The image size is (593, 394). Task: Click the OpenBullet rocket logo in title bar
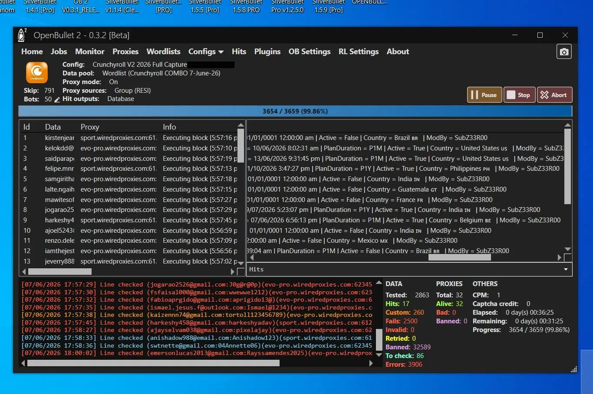click(22, 35)
